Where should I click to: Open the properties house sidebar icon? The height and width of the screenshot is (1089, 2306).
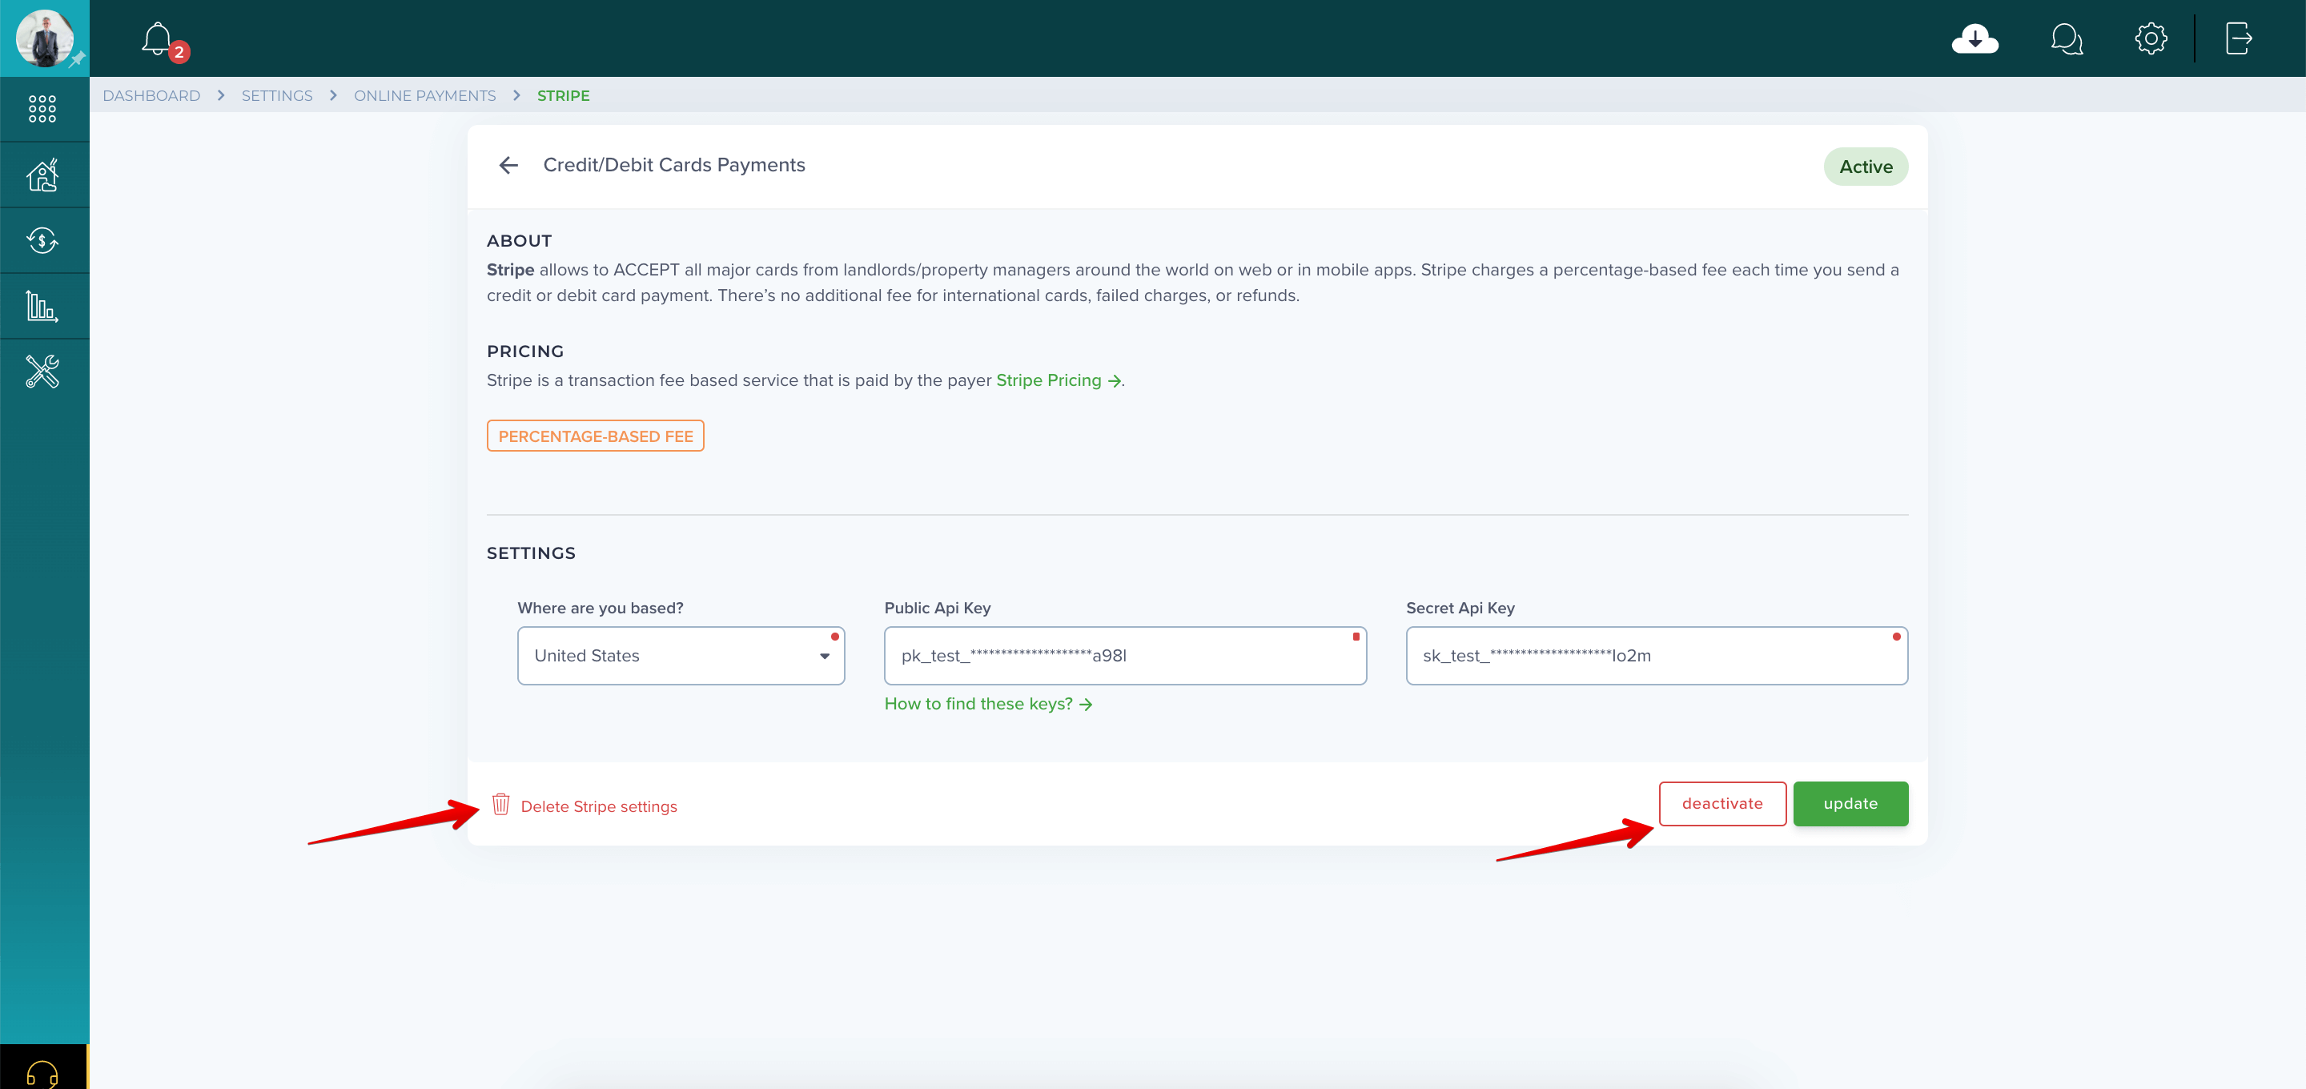tap(42, 175)
